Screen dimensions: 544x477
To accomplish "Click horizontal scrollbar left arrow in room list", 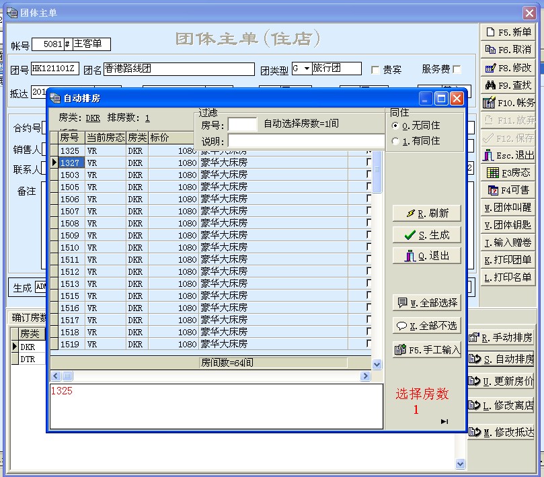I will click(56, 376).
